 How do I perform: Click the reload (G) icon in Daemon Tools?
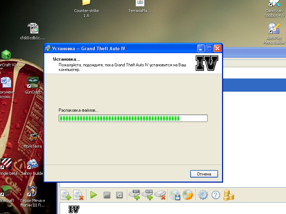[119, 195]
